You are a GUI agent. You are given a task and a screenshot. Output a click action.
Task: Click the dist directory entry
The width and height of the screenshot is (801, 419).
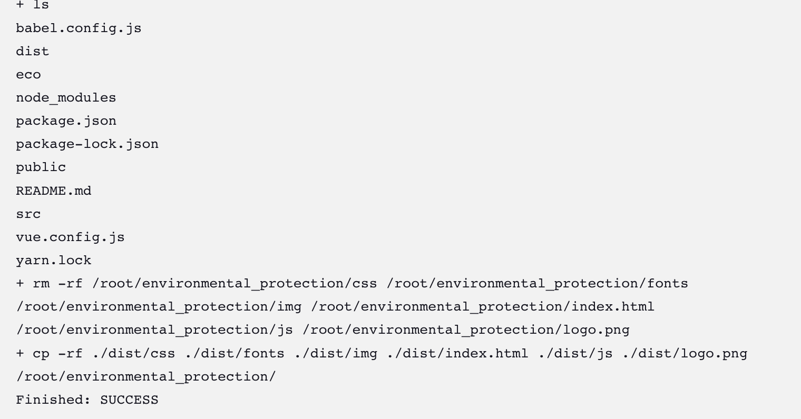[x=32, y=51]
